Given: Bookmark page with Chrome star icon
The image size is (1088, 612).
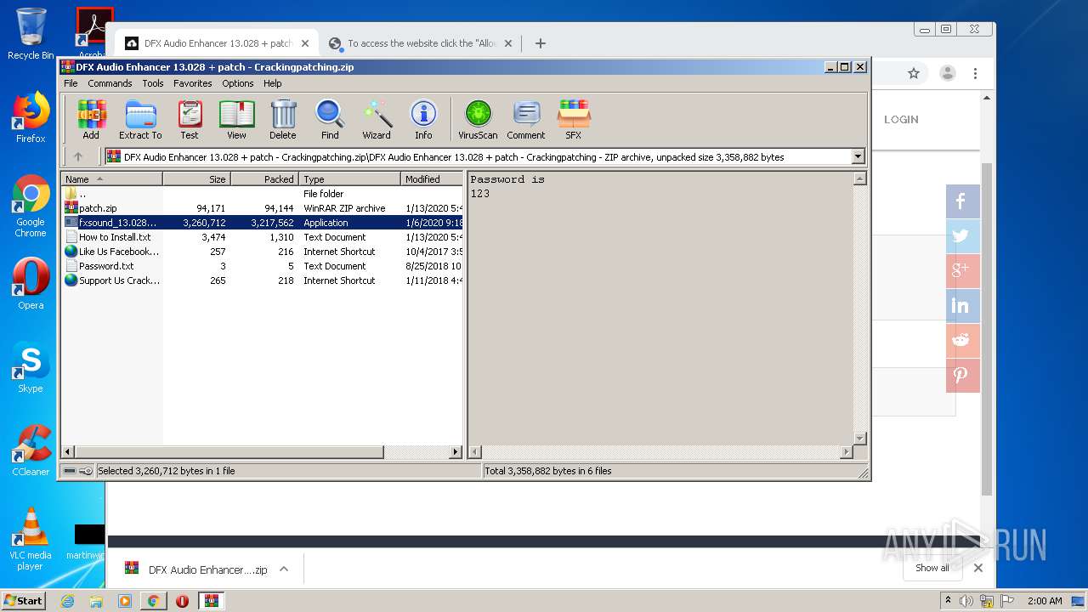Looking at the screenshot, I should tap(914, 73).
